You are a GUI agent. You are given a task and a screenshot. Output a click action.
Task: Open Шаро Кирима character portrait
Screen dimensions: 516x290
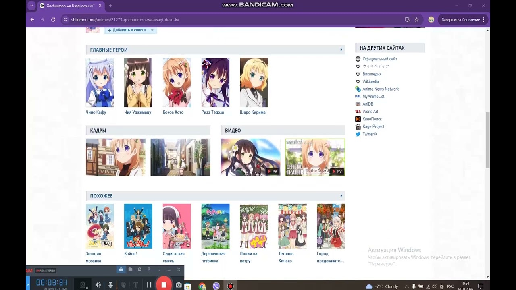(254, 82)
